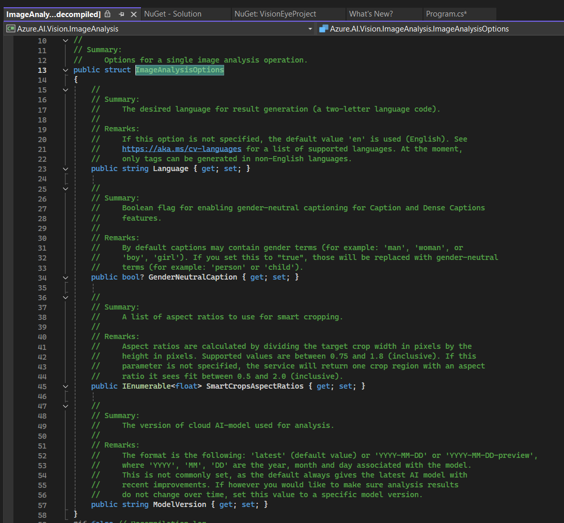Open the https://aka.ms/cv-languages link

[x=182, y=149]
